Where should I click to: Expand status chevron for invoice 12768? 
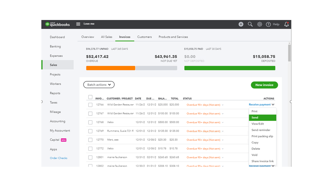click(223, 122)
